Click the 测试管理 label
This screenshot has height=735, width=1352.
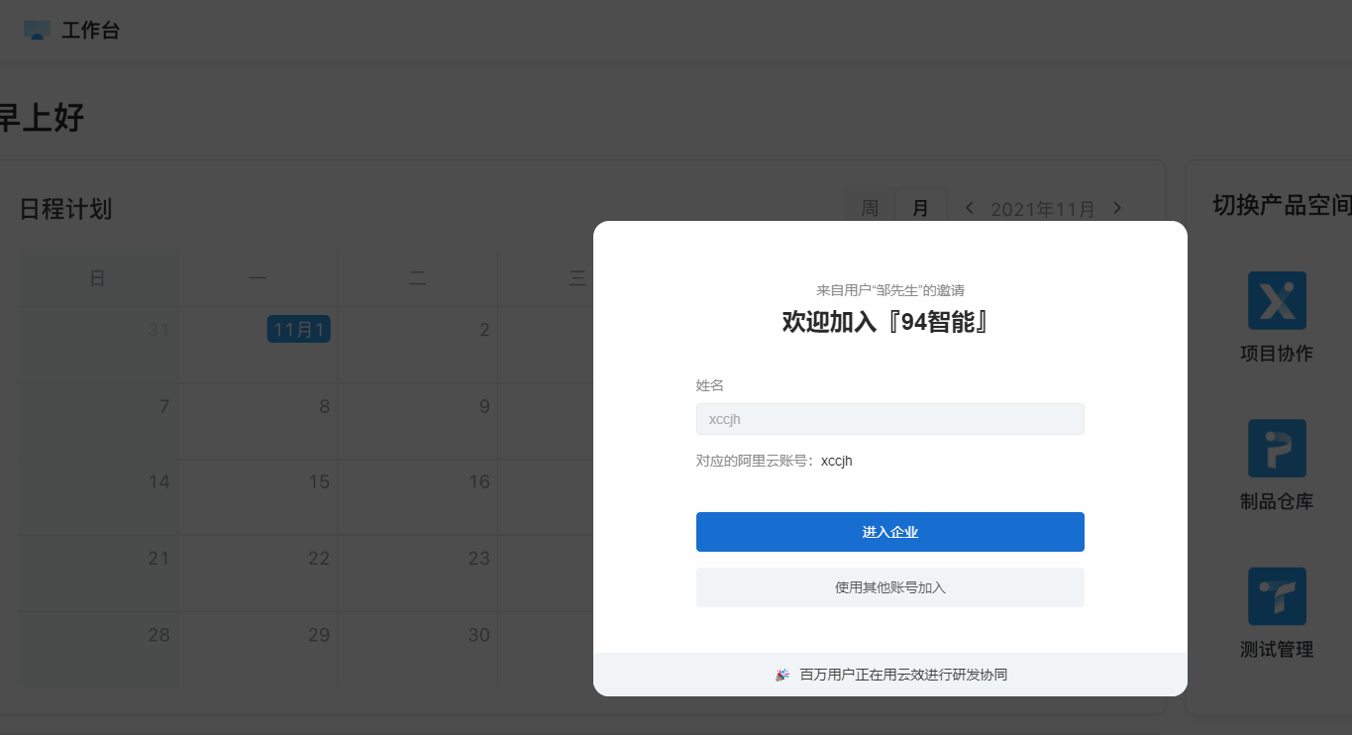coord(1277,650)
